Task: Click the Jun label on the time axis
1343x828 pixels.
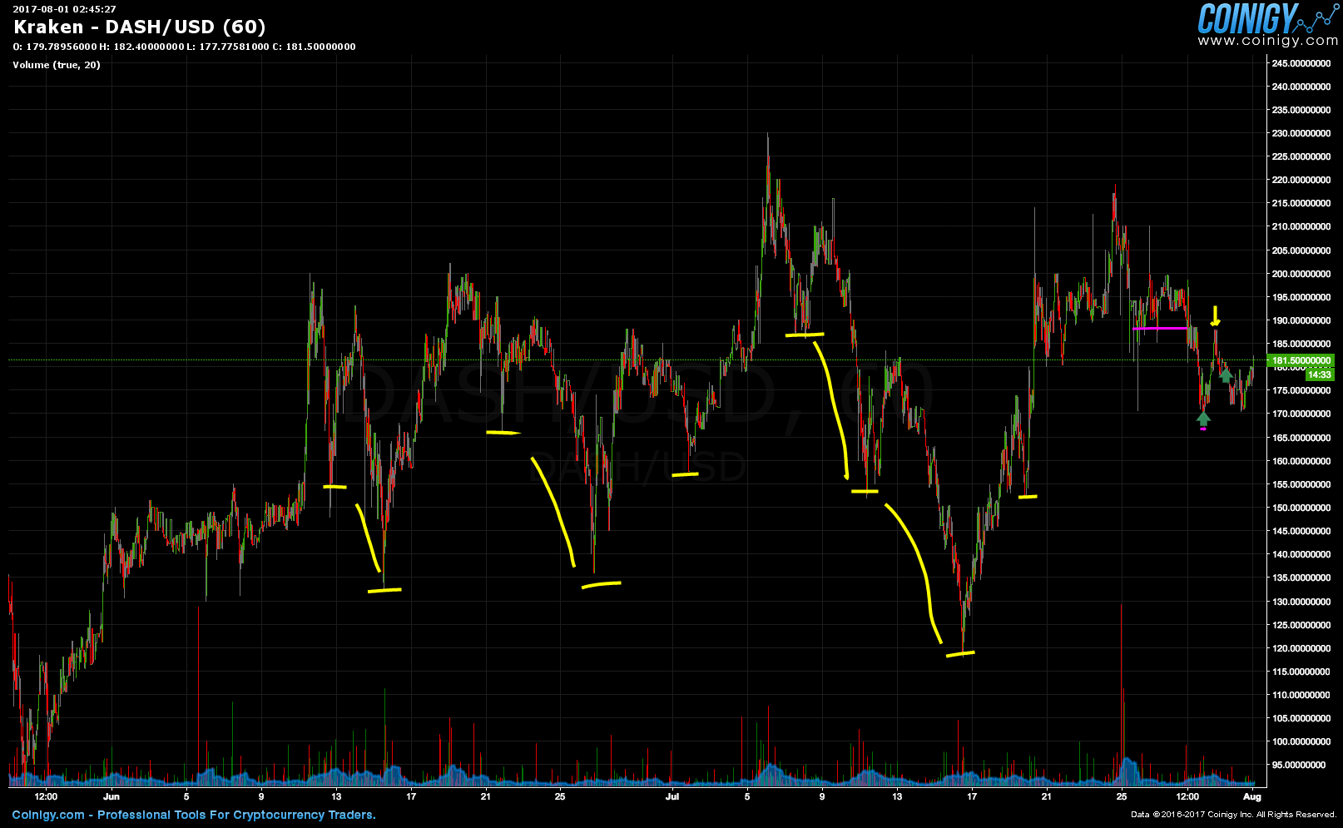Action: pos(112,796)
